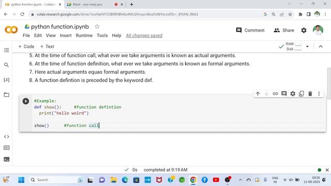The image size is (331, 186).
Task: Star the python function.ipynb notebook
Action: (x=97, y=26)
